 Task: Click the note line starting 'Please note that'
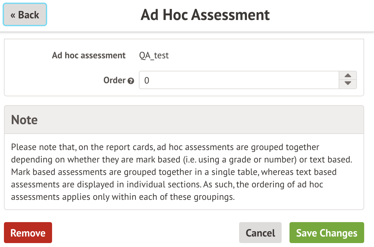coord(165,147)
